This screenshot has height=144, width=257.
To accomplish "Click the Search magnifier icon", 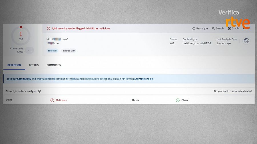I will (x=213, y=29).
